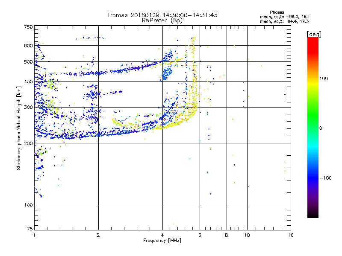Click the y-axis tick label '400'
This screenshot has width=342, height=256.
[28, 82]
